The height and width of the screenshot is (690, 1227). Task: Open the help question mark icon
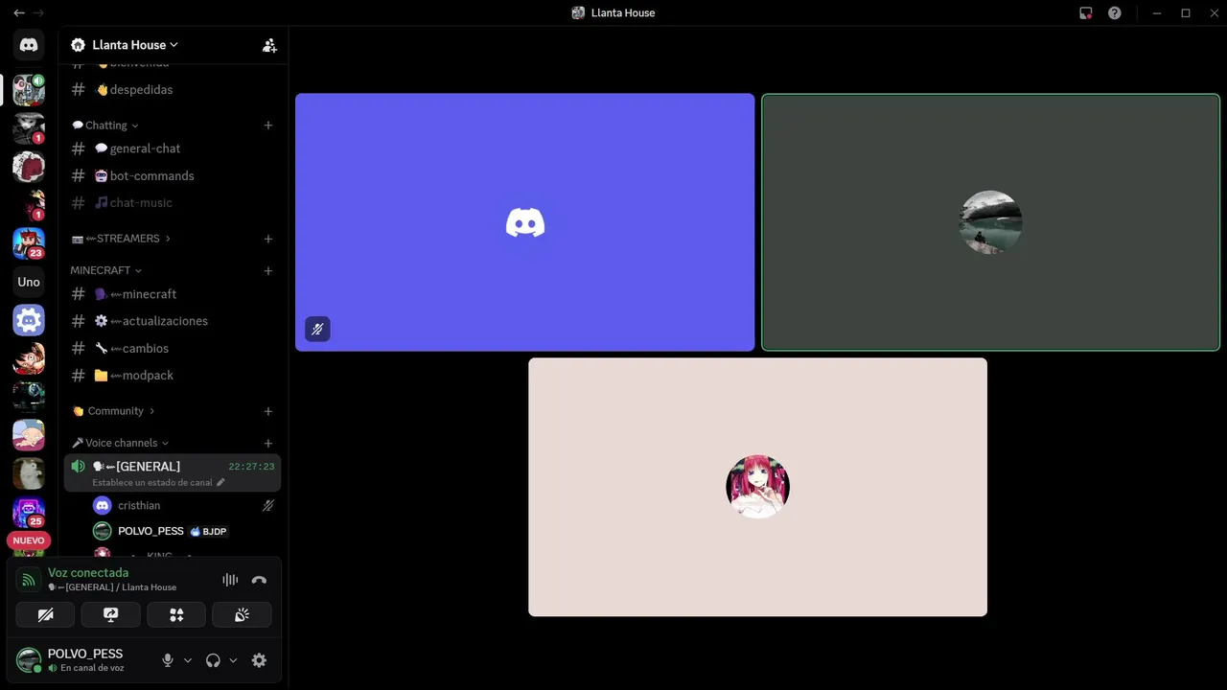(1114, 12)
